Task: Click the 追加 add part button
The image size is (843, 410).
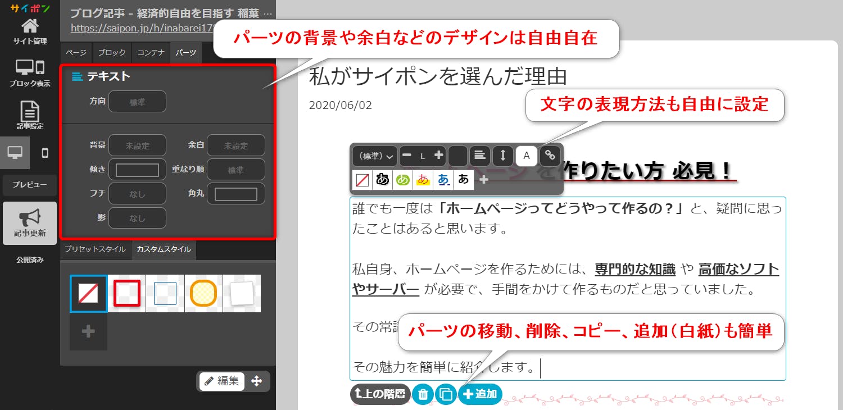Action: point(481,394)
